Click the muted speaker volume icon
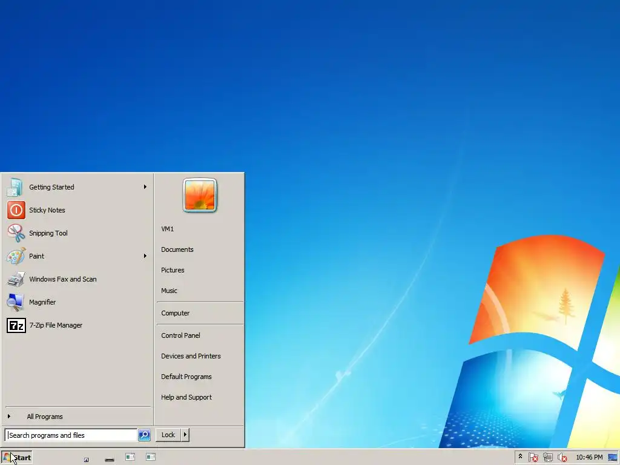Image resolution: width=620 pixels, height=465 pixels. (562, 458)
